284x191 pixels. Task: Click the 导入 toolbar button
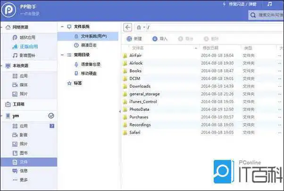coord(160,39)
